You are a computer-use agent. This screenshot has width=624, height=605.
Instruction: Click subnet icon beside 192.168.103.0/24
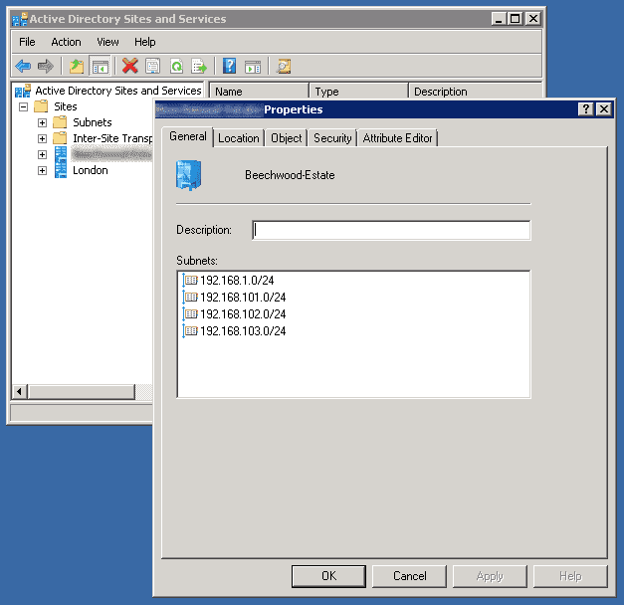pos(190,330)
